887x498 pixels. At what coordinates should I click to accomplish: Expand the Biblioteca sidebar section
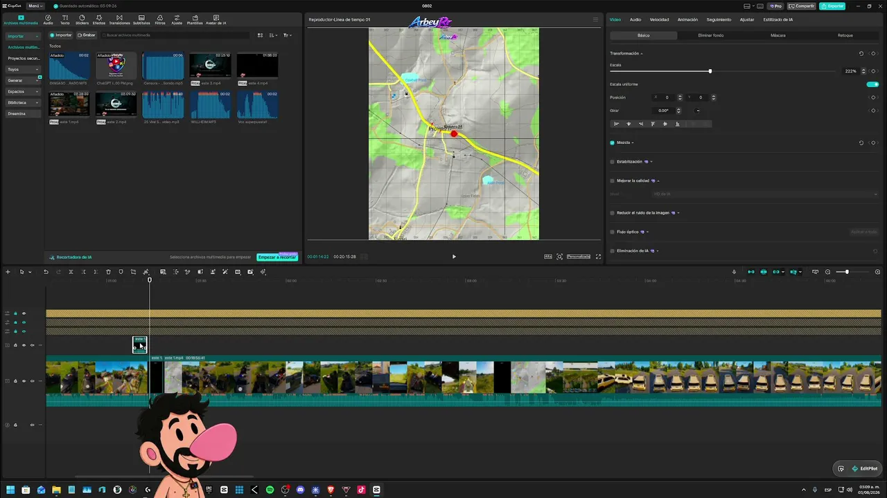[23, 102]
